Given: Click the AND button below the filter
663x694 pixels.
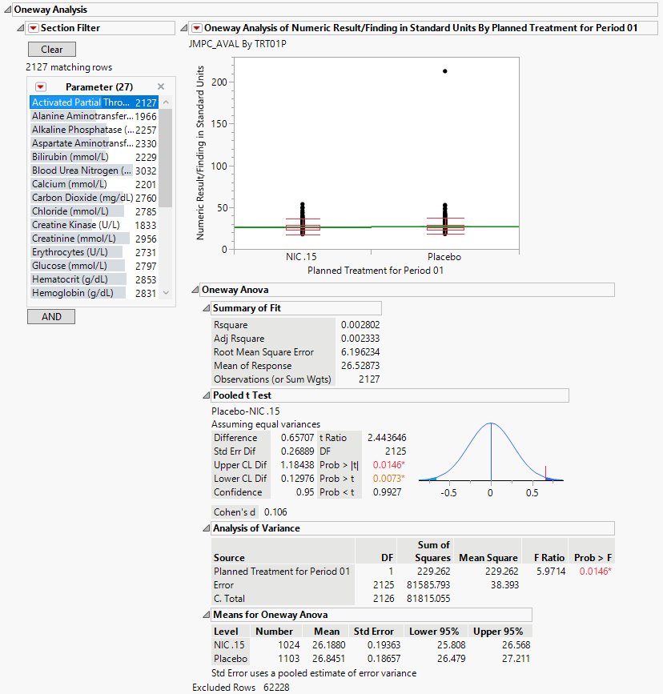Looking at the screenshot, I should coord(51,317).
